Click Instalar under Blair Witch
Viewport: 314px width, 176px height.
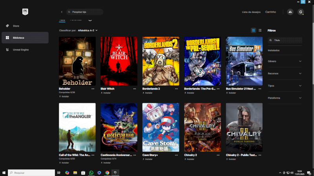coord(106,93)
